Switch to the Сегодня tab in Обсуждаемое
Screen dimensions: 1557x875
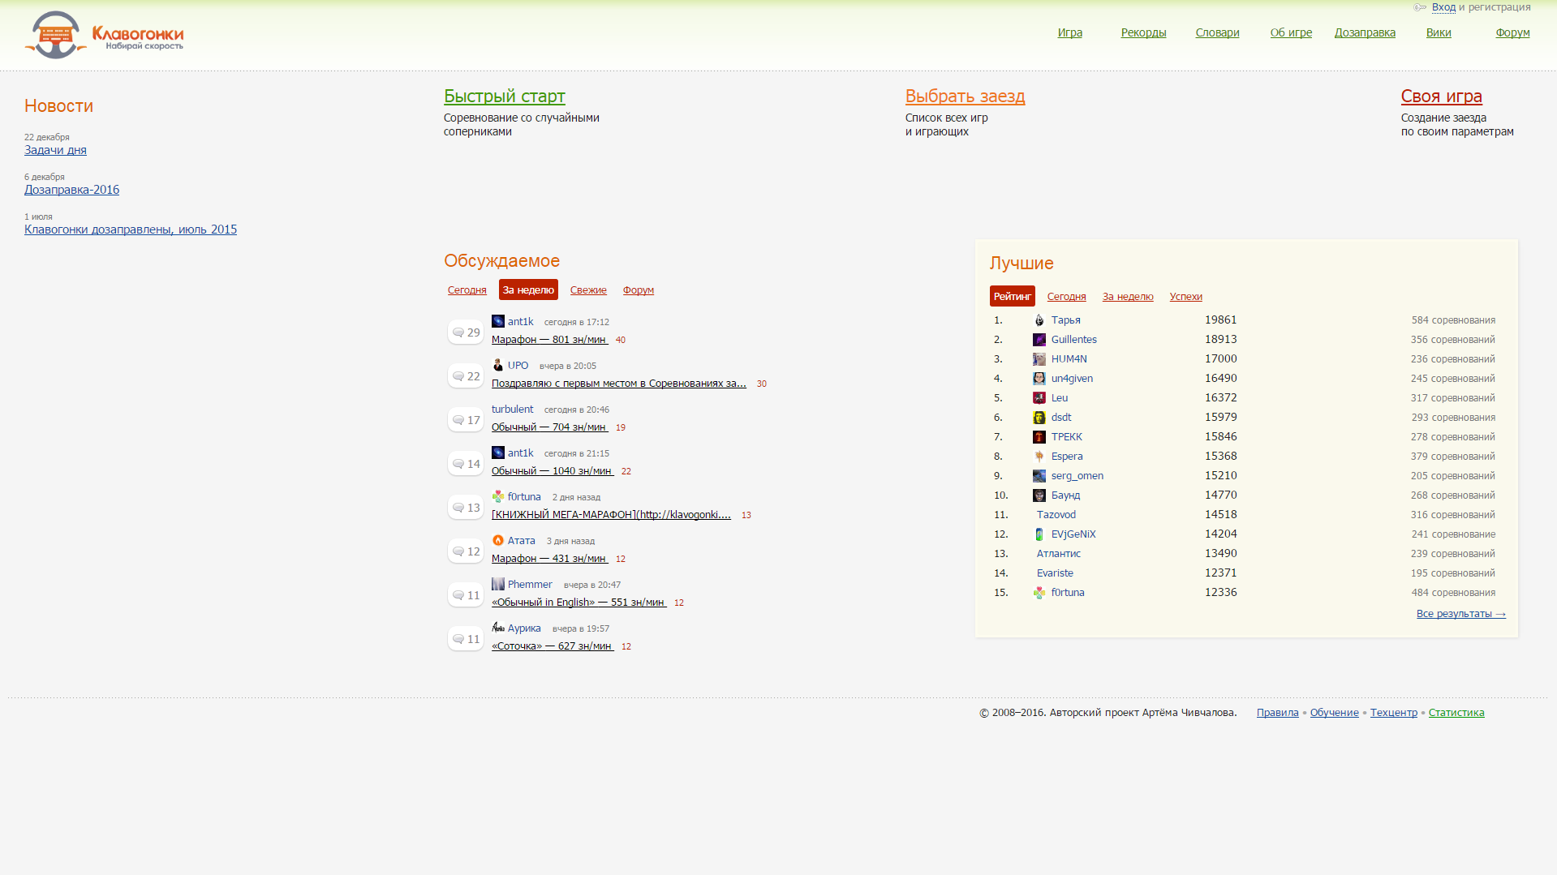point(467,290)
